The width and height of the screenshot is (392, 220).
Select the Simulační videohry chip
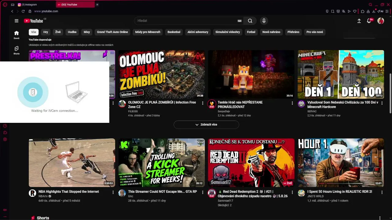click(228, 32)
